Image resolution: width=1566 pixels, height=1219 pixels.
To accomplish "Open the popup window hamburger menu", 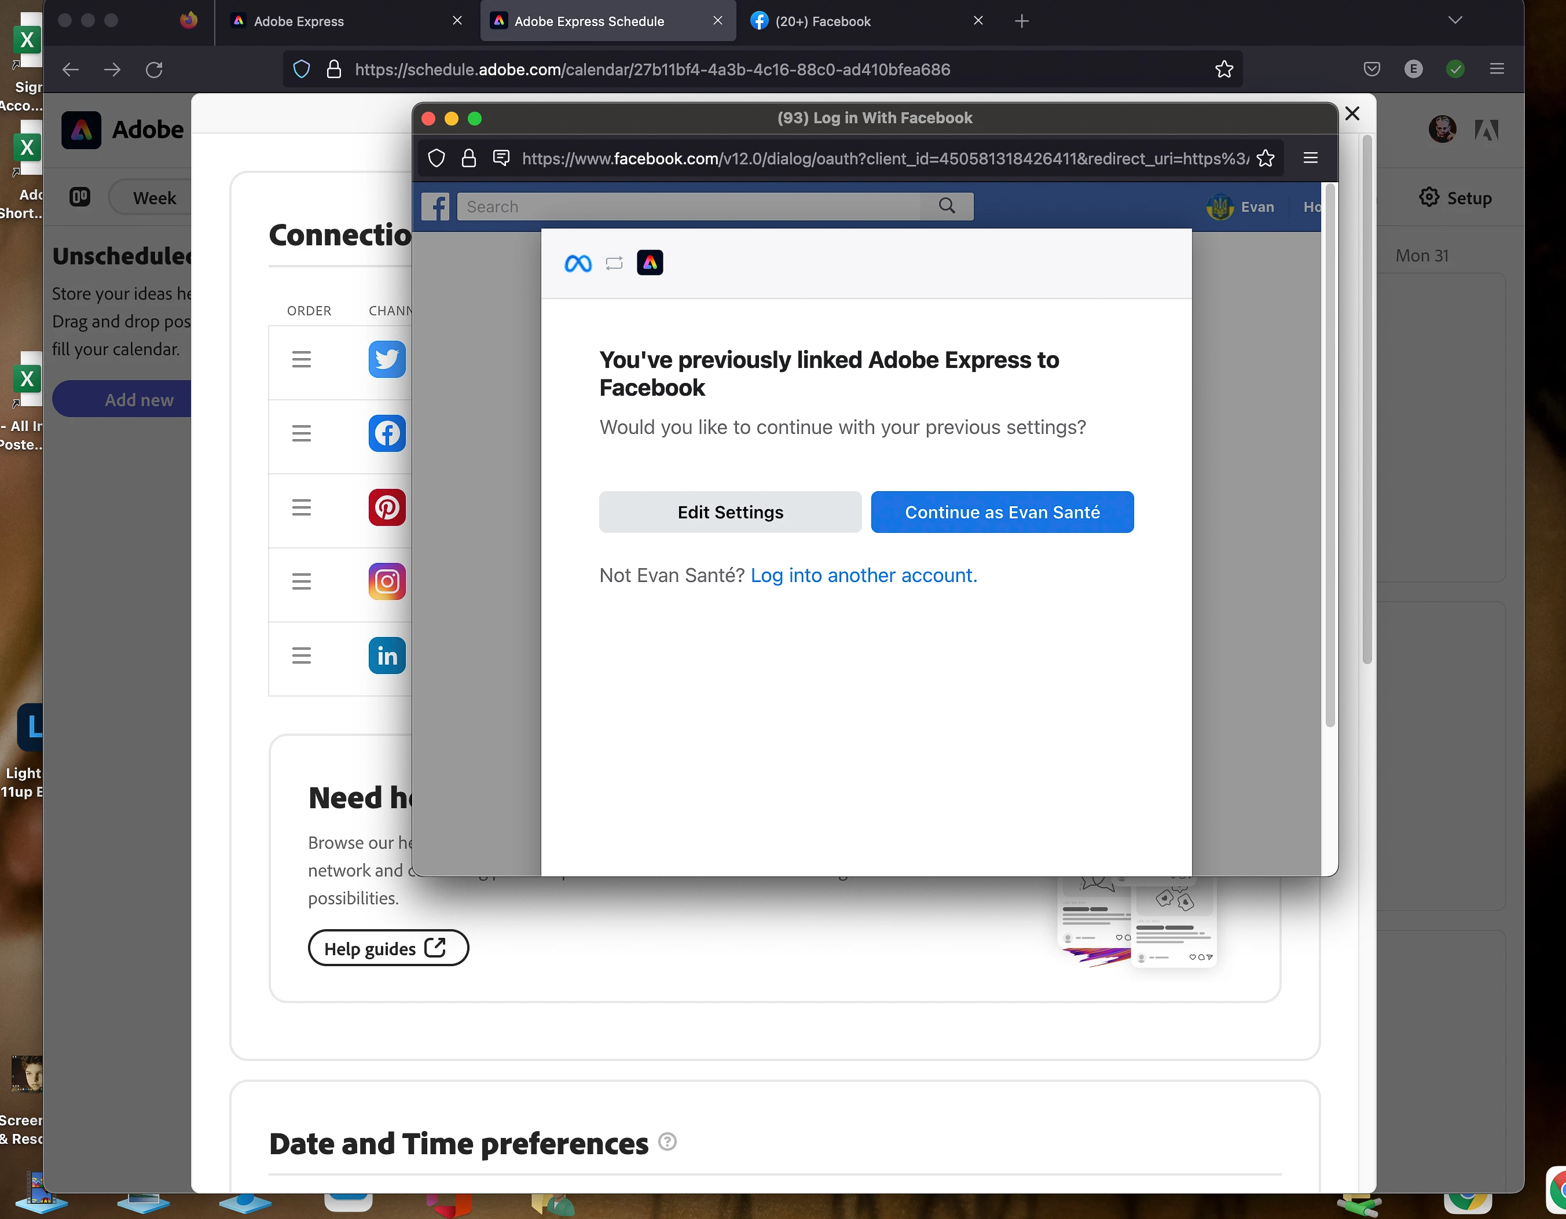I will pyautogui.click(x=1310, y=159).
